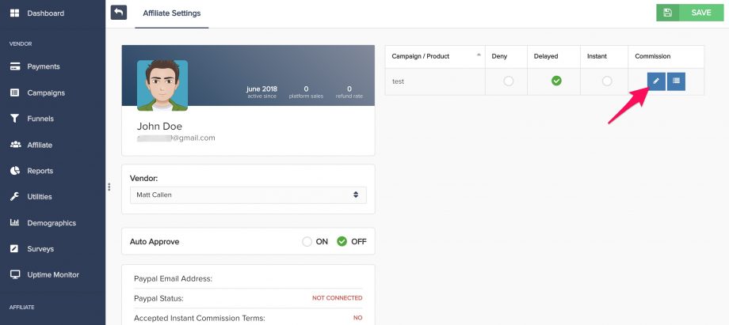
Task: Click the commission list icon button
Action: coord(676,81)
